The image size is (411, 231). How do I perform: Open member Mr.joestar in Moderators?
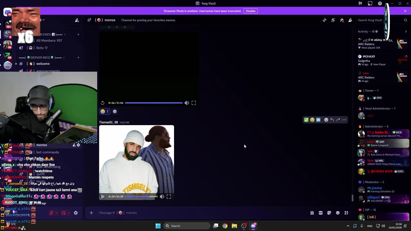coord(382,190)
